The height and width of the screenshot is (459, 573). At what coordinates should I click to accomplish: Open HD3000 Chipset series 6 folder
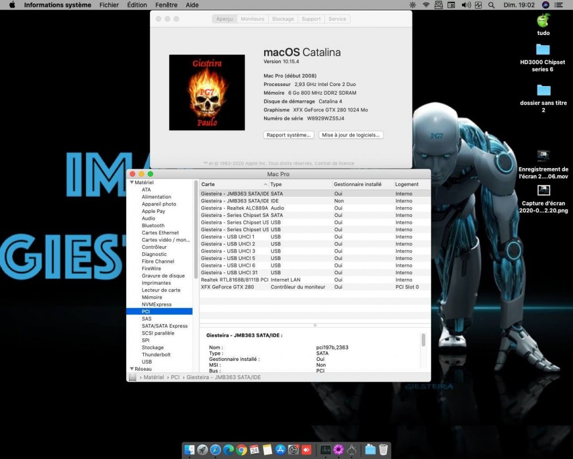543,58
